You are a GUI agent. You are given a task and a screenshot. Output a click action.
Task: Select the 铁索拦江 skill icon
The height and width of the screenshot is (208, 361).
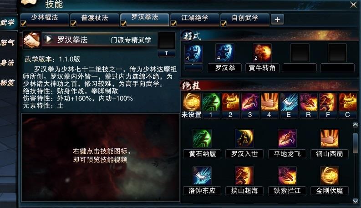[287, 176]
